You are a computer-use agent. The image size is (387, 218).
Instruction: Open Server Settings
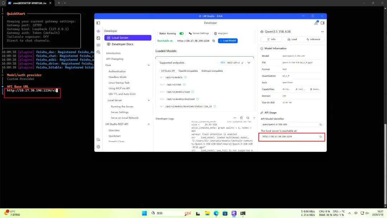(x=199, y=33)
